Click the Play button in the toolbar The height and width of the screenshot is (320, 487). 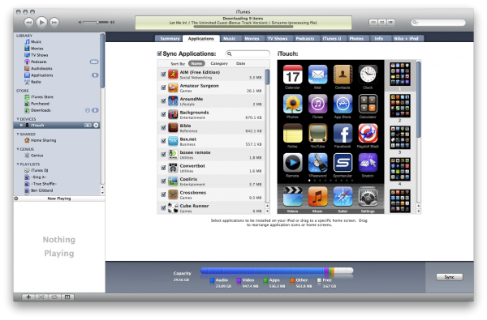41,23
